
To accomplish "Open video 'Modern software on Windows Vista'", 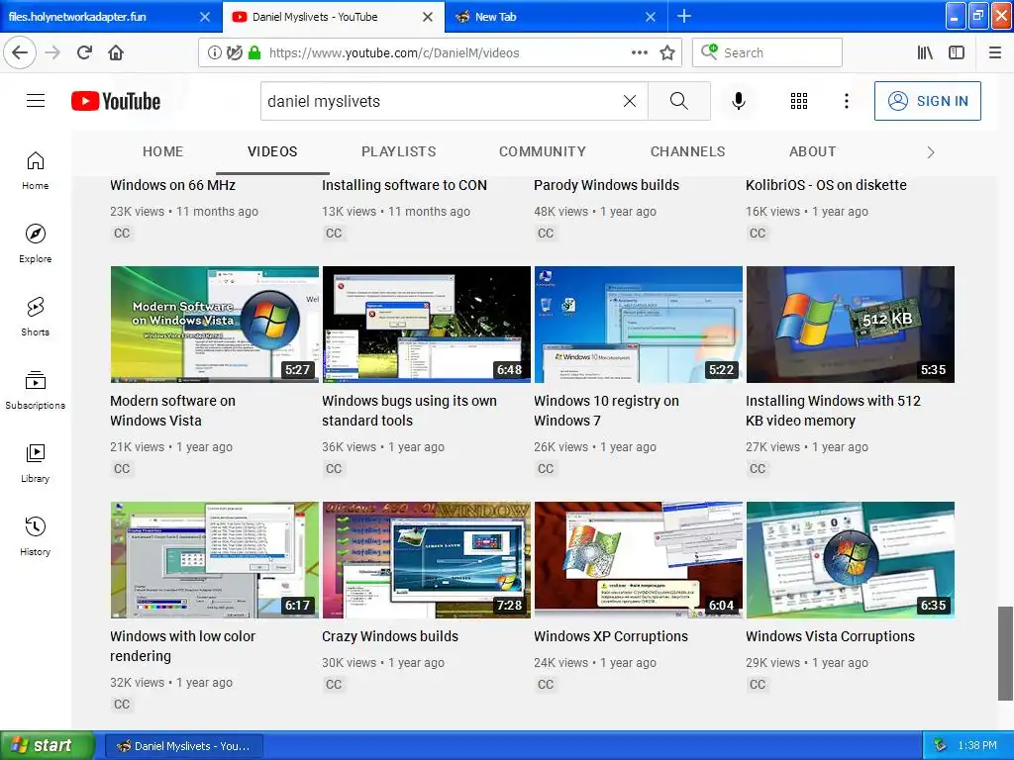I will point(172,411).
